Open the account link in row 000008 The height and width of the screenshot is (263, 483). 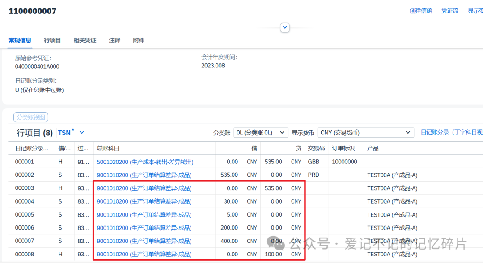pos(144,255)
